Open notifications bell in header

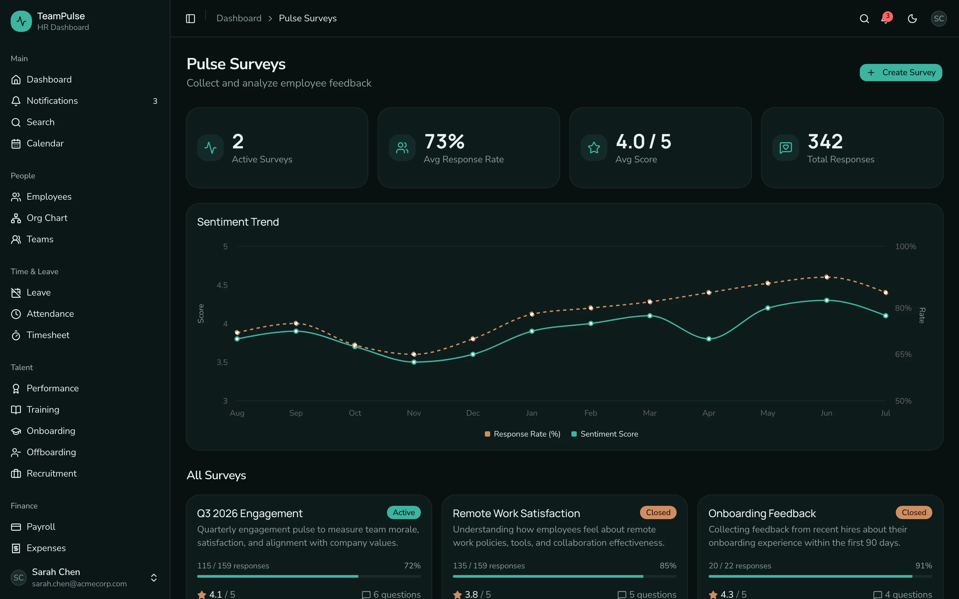(886, 19)
